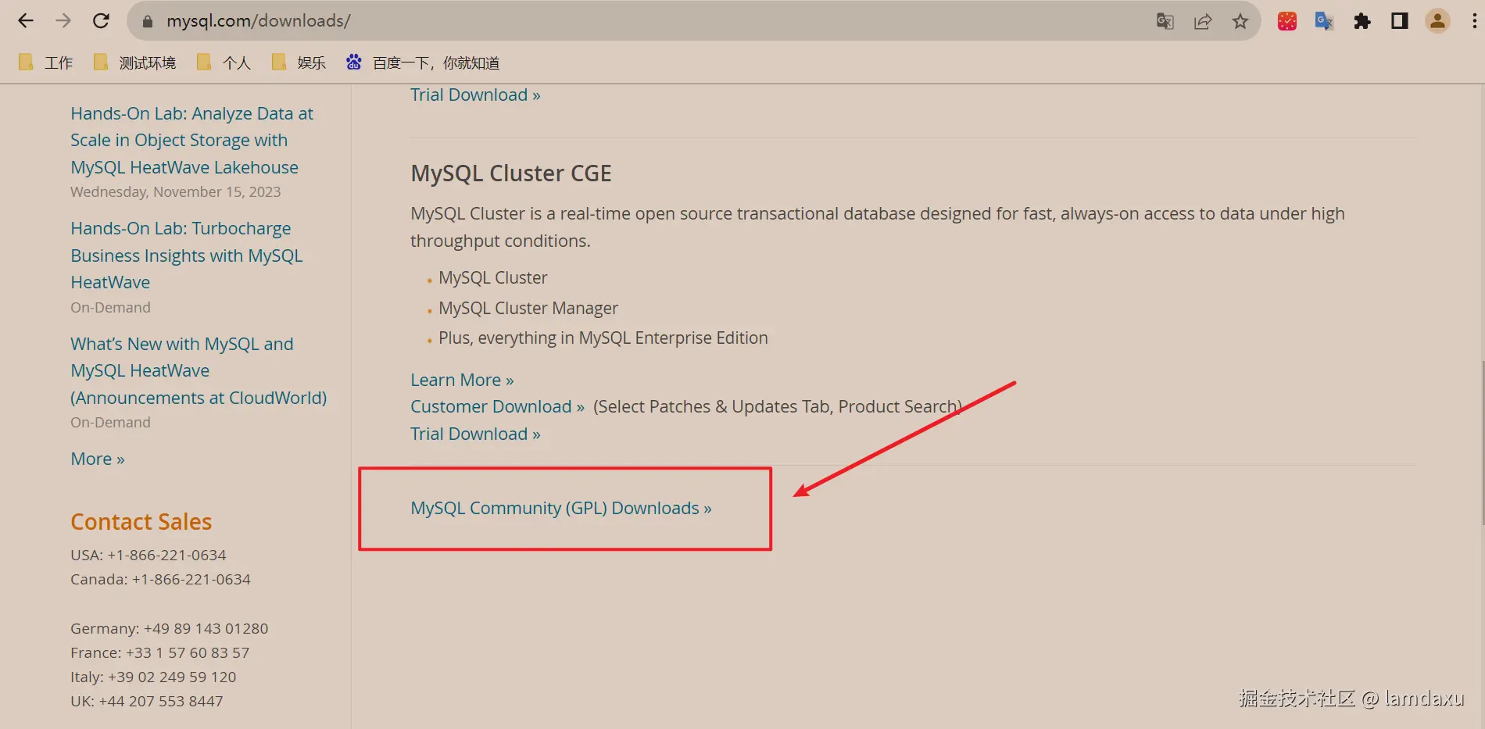Reload the MySQL downloads page
This screenshot has height=729, width=1485.
[x=101, y=21]
